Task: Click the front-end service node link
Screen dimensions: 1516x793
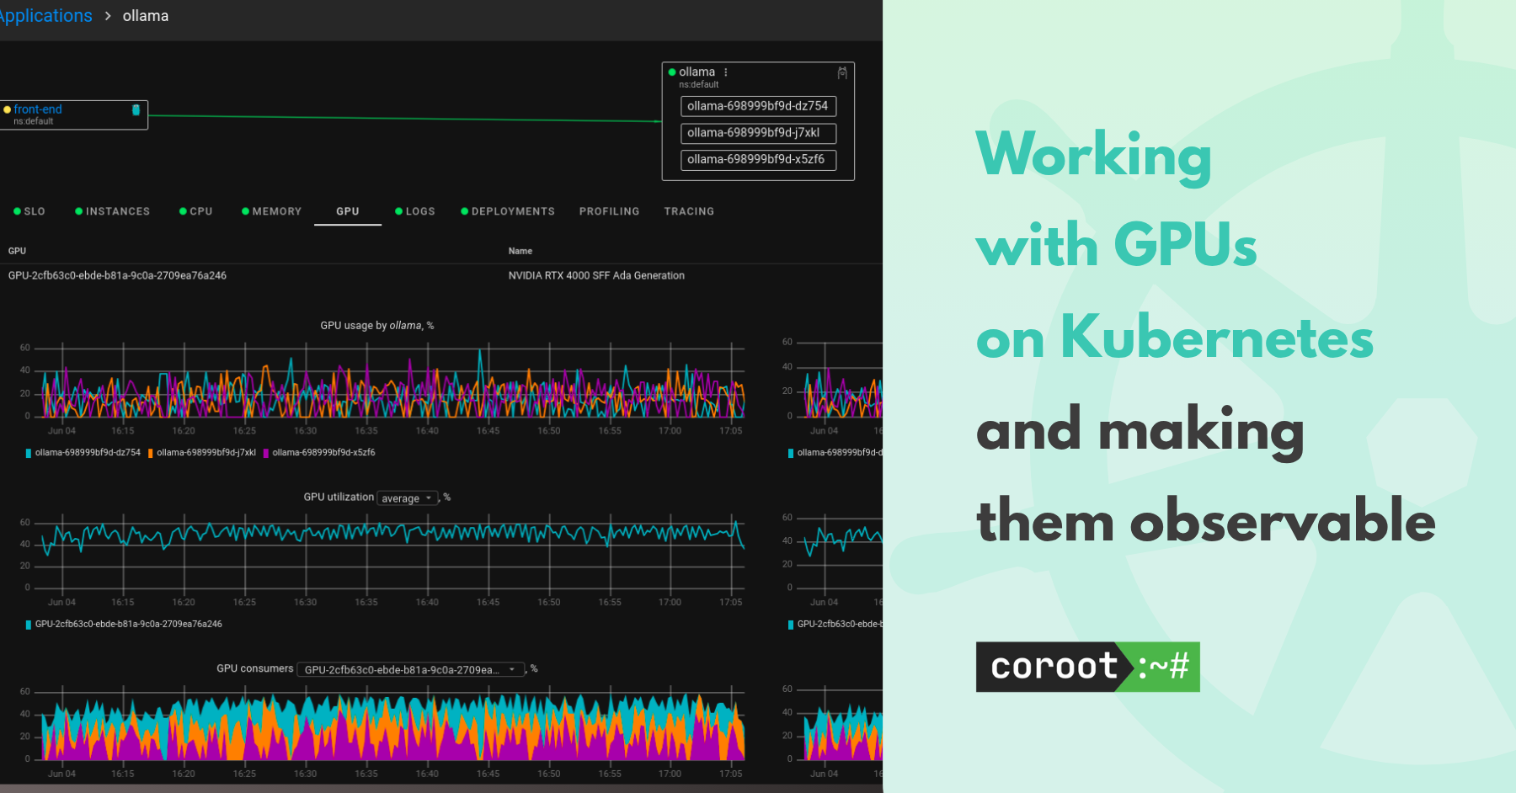Action: pyautogui.click(x=38, y=109)
